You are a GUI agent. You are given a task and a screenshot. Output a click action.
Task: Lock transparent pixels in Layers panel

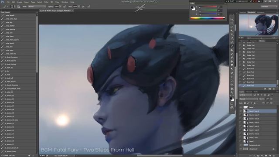[x=245, y=103]
